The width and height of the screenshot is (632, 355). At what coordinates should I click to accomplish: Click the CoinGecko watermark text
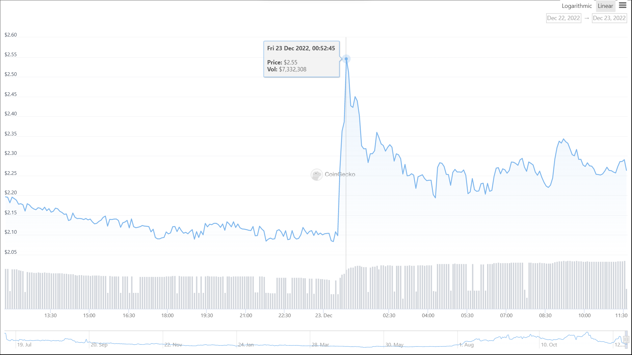(340, 175)
